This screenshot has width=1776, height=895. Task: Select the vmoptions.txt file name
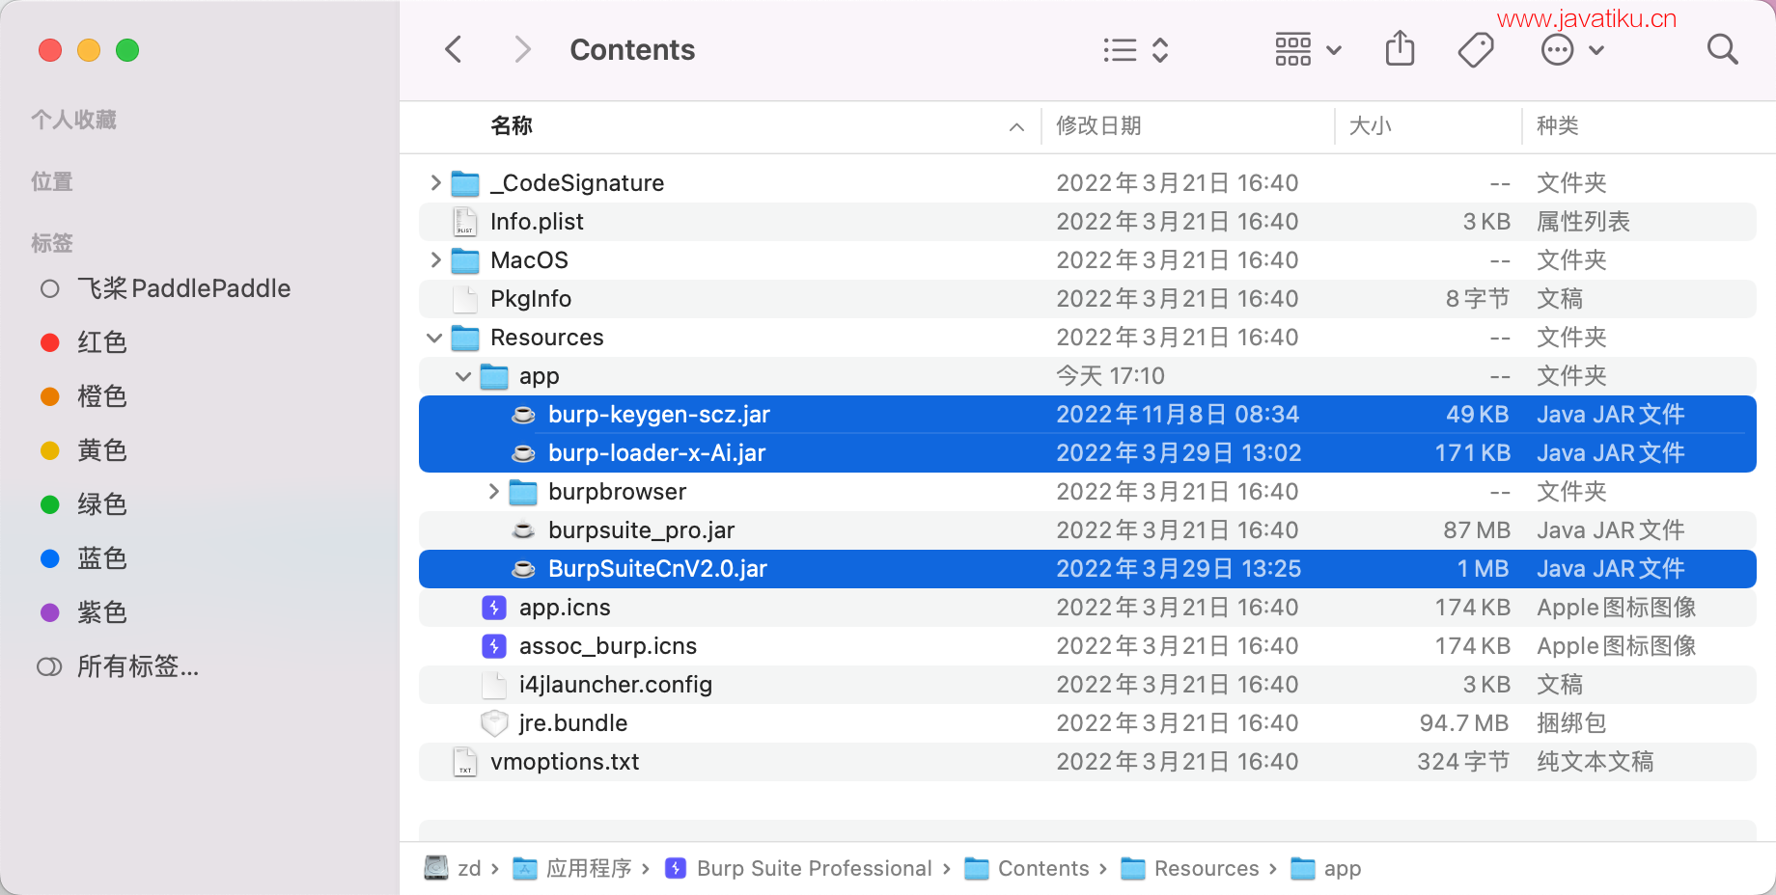[x=565, y=762]
